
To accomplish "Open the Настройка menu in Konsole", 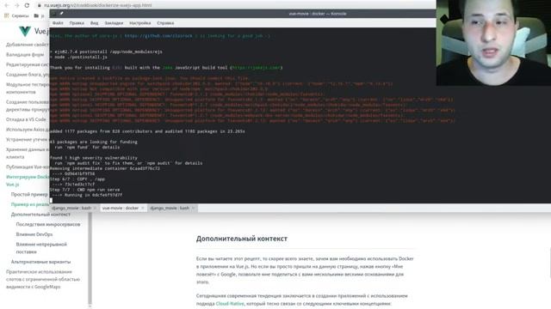I will [139, 23].
